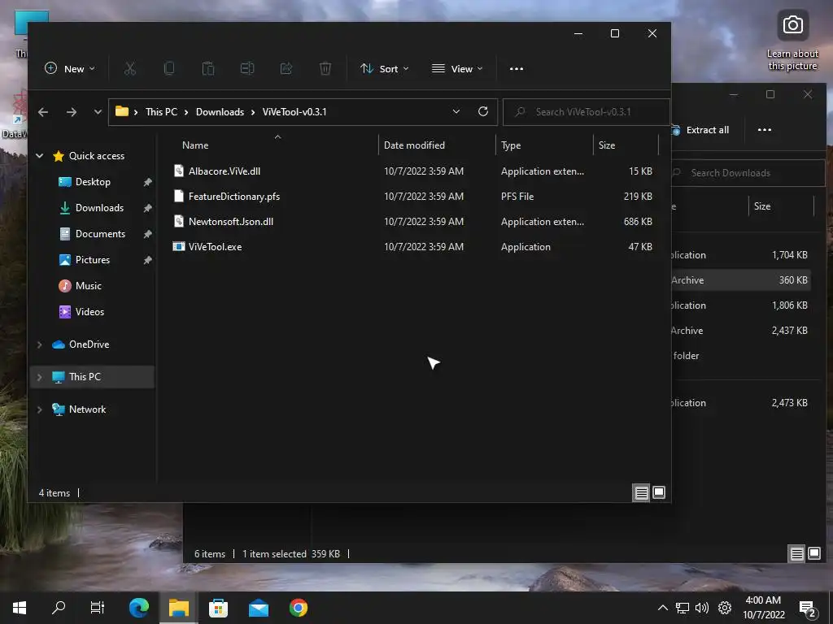Screen dimensions: 833x624
Task: Open the Sort dropdown menu
Action: tap(385, 68)
